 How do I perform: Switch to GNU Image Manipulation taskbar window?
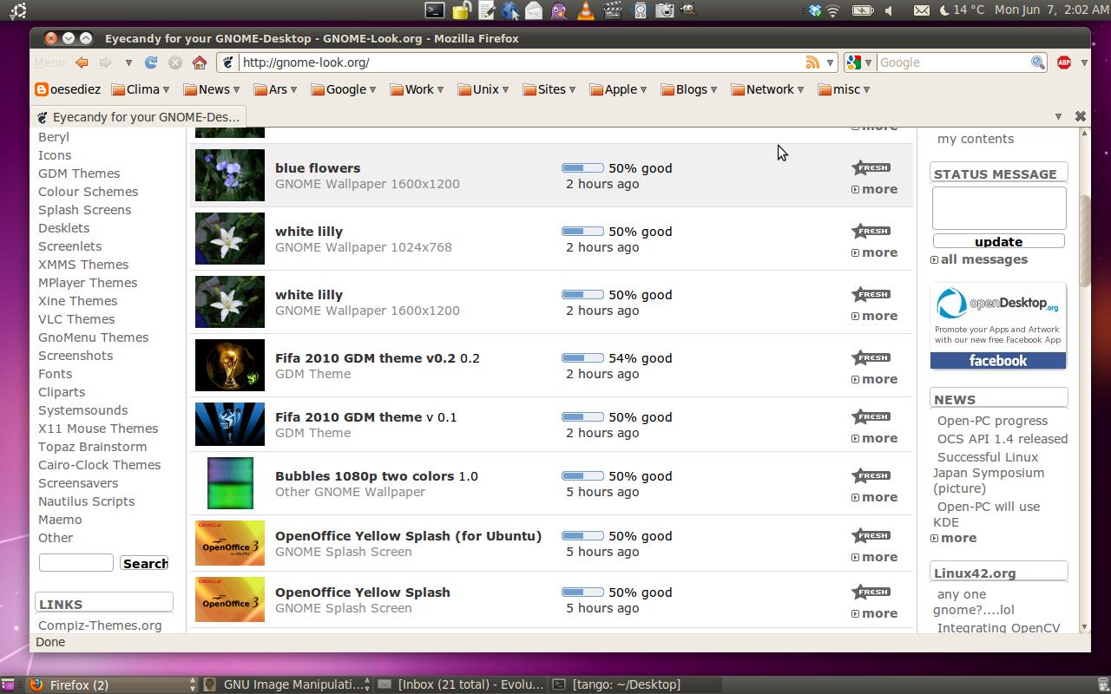tap(286, 684)
